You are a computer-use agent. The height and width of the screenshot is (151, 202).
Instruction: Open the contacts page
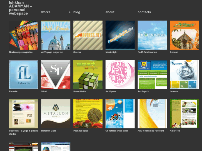[144, 12]
